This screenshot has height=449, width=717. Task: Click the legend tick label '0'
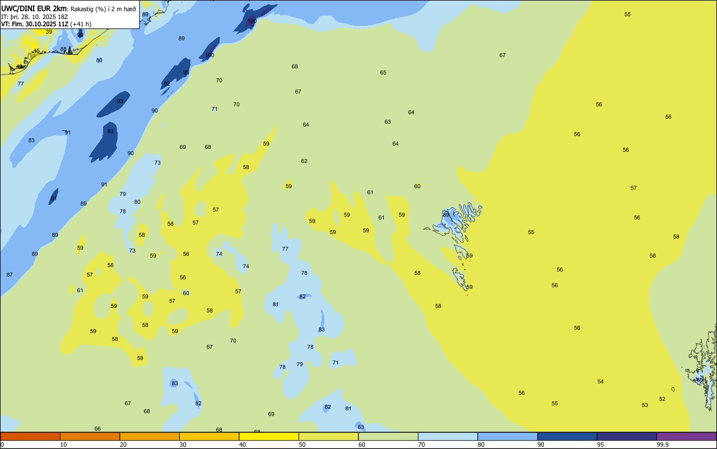(2, 445)
